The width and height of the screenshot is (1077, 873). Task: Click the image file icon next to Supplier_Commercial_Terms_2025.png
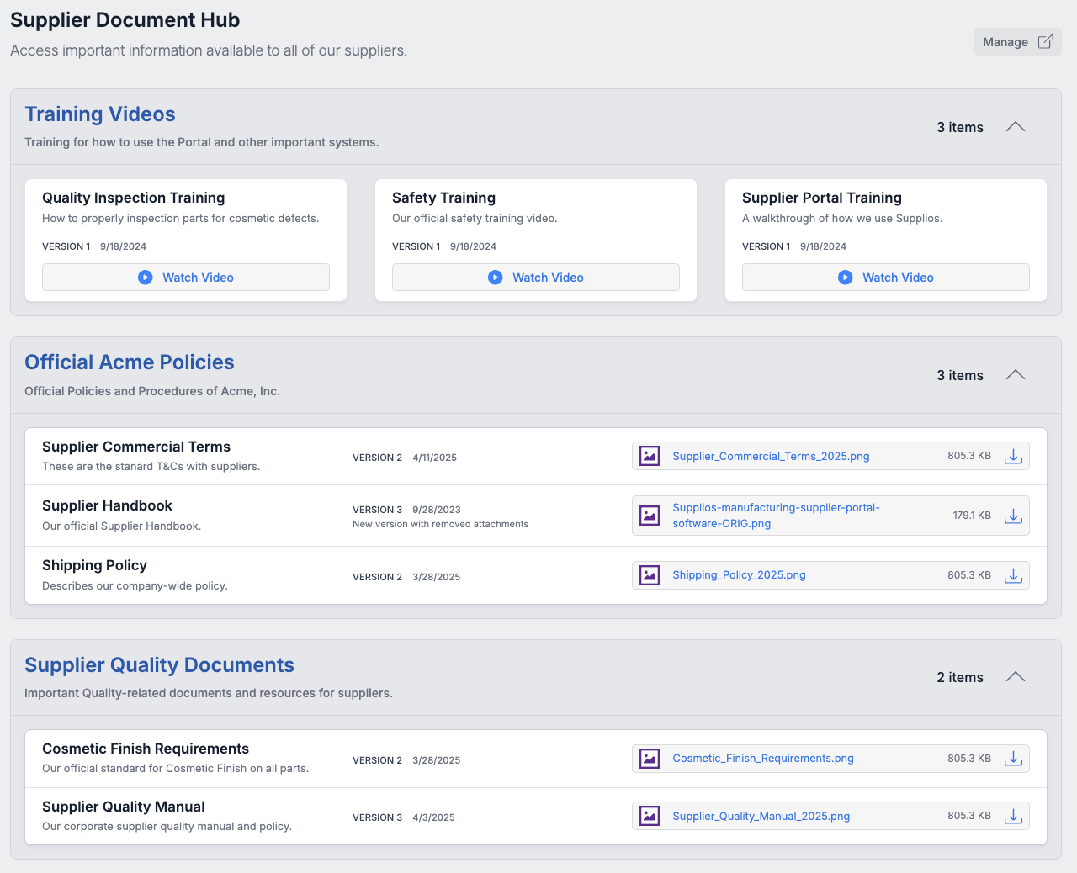tap(649, 456)
